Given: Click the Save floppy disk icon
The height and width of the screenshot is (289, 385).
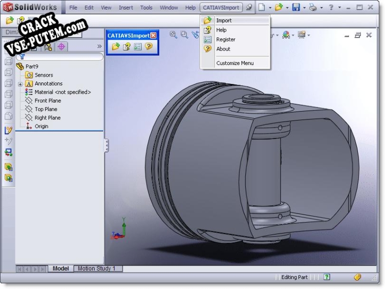Looking at the screenshot, I should [296, 7].
